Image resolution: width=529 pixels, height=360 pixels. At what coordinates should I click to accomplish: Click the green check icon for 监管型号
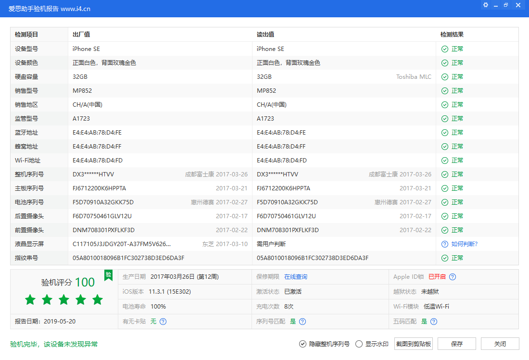[x=445, y=119]
